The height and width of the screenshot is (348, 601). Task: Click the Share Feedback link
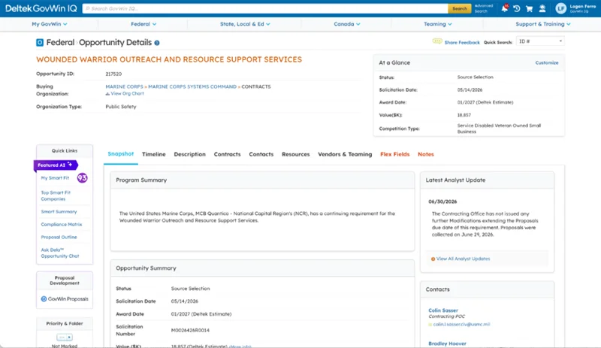tap(462, 43)
